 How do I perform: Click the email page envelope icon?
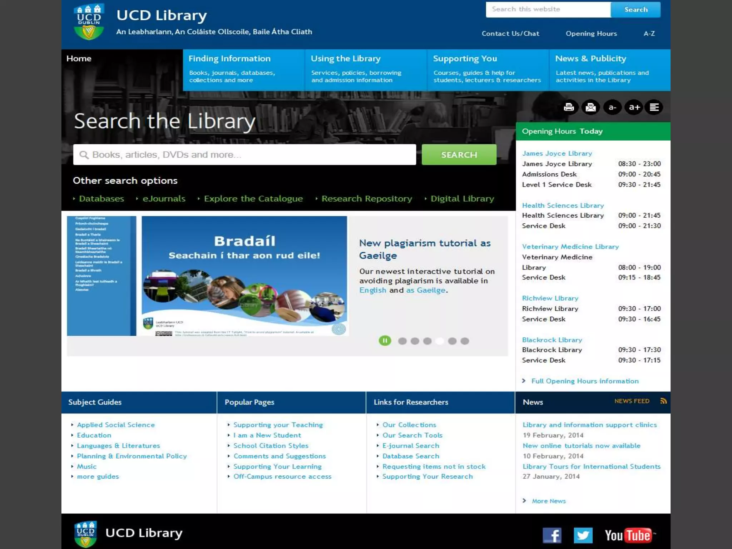coord(590,107)
